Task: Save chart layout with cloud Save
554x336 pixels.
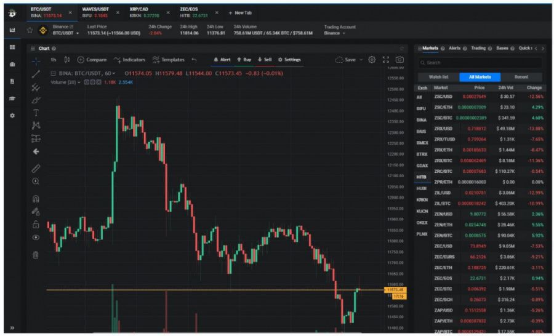Action: tap(345, 60)
